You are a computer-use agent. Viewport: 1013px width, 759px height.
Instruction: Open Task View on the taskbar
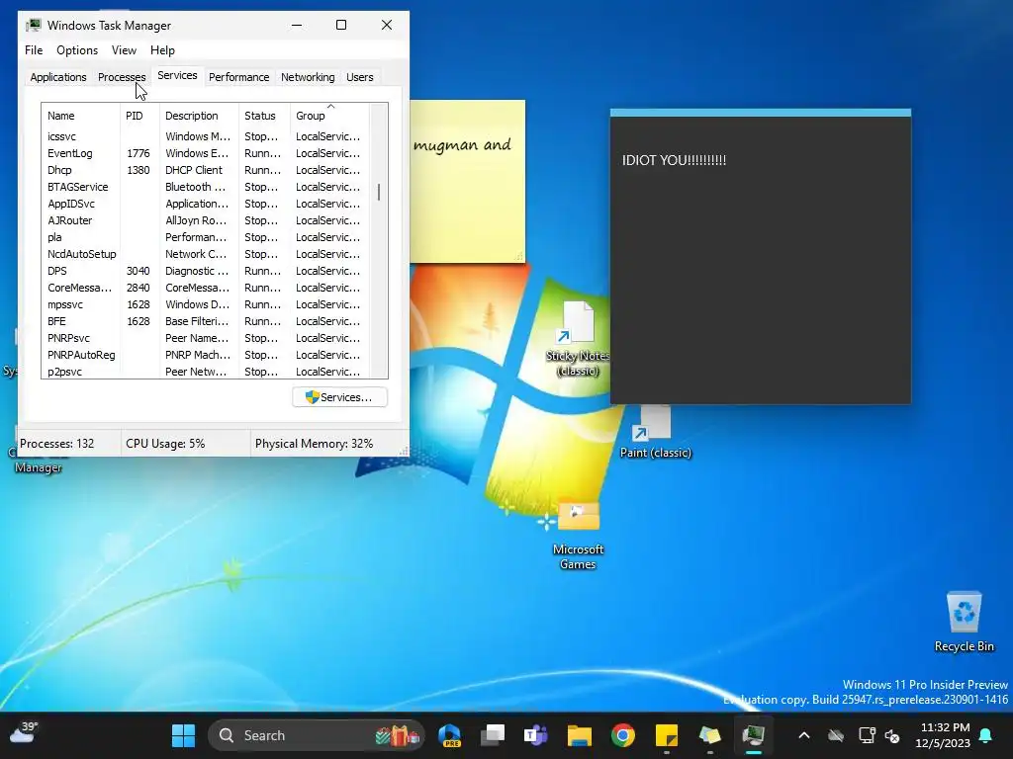493,735
